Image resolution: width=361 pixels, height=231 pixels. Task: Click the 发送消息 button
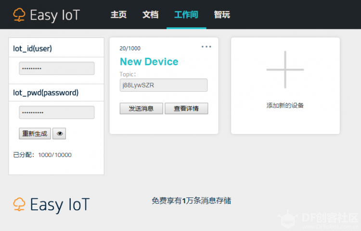pyautogui.click(x=141, y=109)
